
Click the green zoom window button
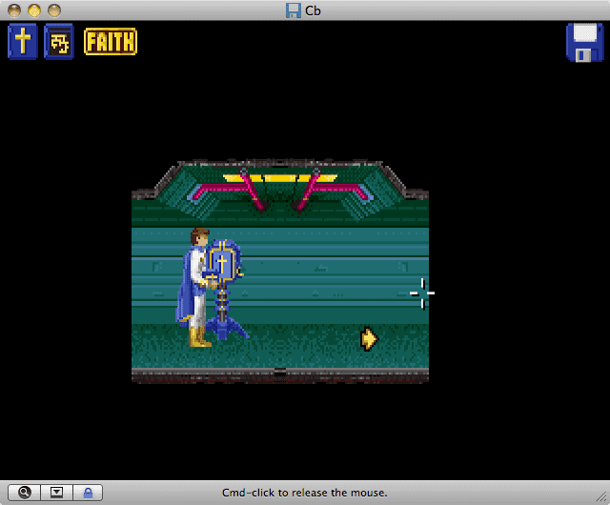pos(54,10)
